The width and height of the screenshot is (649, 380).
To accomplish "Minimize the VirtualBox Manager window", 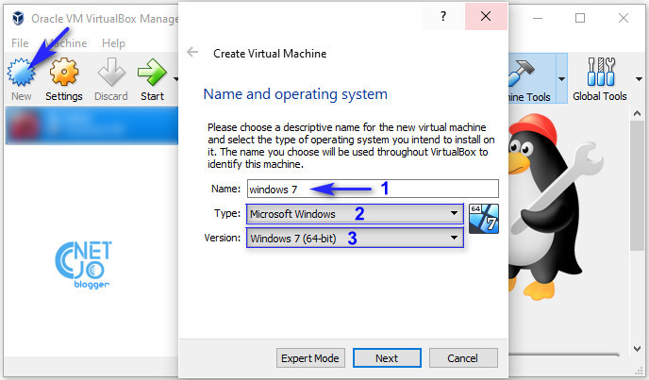I will (538, 18).
